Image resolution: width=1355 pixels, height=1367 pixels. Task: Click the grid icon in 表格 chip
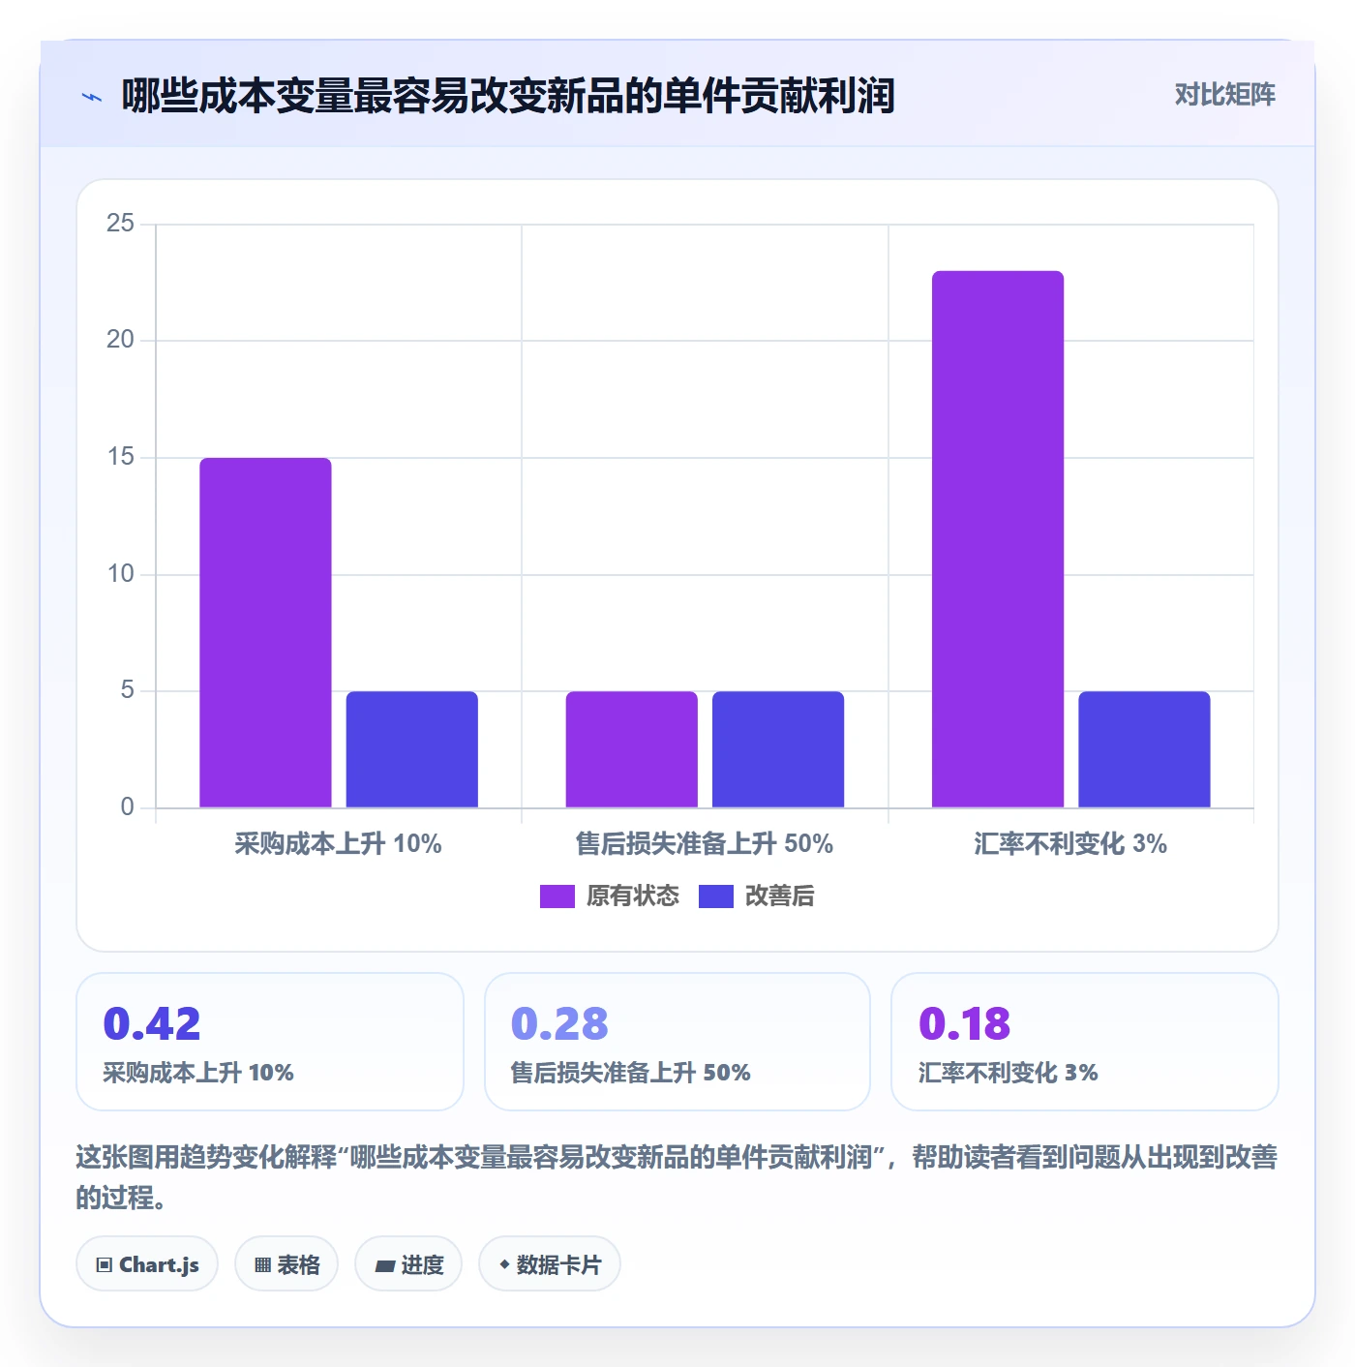click(262, 1265)
